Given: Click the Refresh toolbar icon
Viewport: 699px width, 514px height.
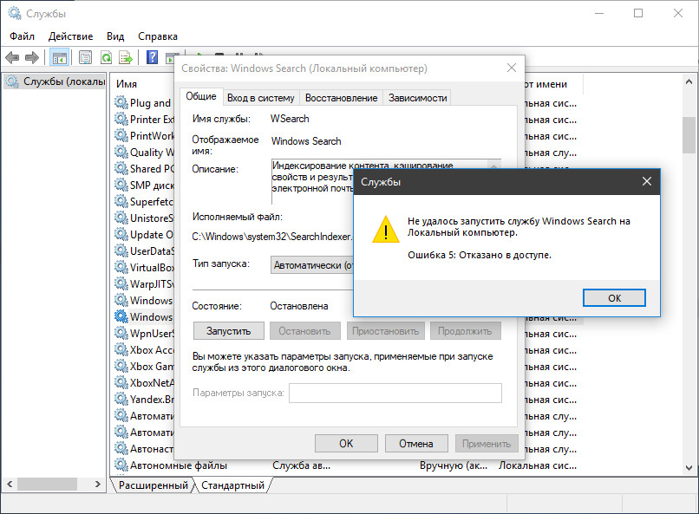Looking at the screenshot, I should coord(106,57).
